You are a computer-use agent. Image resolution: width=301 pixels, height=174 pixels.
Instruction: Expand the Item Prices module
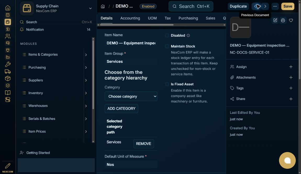pyautogui.click(x=86, y=131)
